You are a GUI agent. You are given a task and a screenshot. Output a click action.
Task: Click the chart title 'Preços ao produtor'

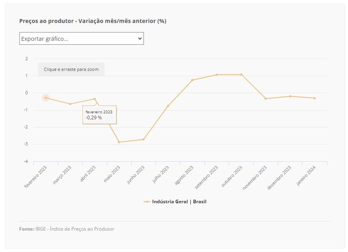pos(46,21)
